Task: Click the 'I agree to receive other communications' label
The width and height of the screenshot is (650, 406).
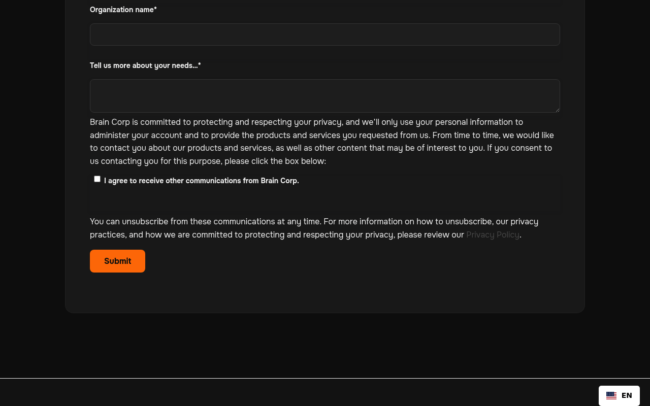Action: coord(202,181)
